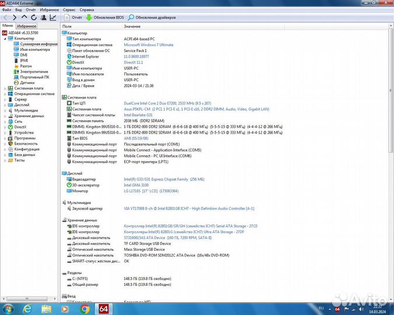Switch to the Избранное sidebar tab
The width and height of the screenshot is (394, 315).
(26, 26)
